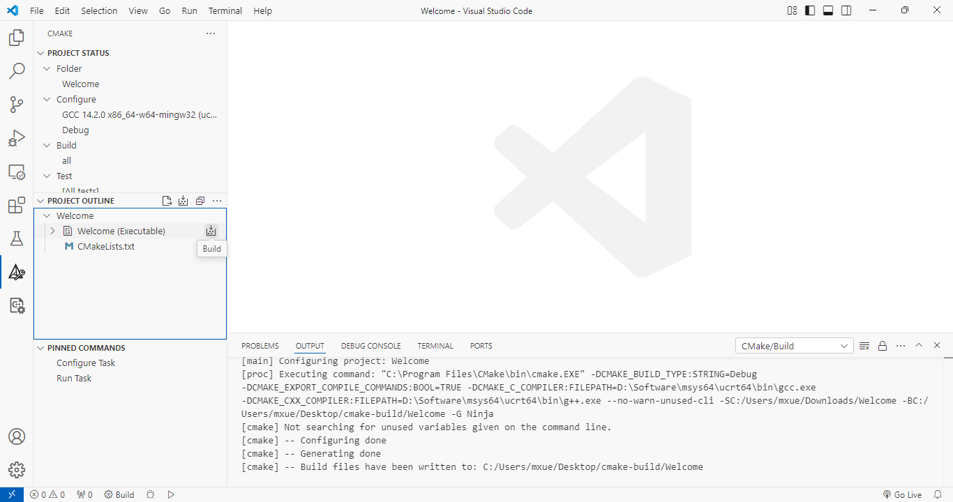The image size is (953, 502).
Task: Open the CMake/Build output channel dropdown
Action: pyautogui.click(x=794, y=346)
